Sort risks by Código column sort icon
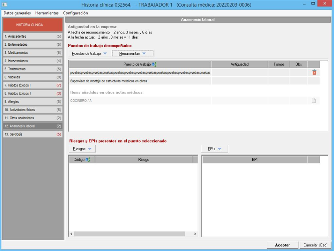 click(88, 160)
